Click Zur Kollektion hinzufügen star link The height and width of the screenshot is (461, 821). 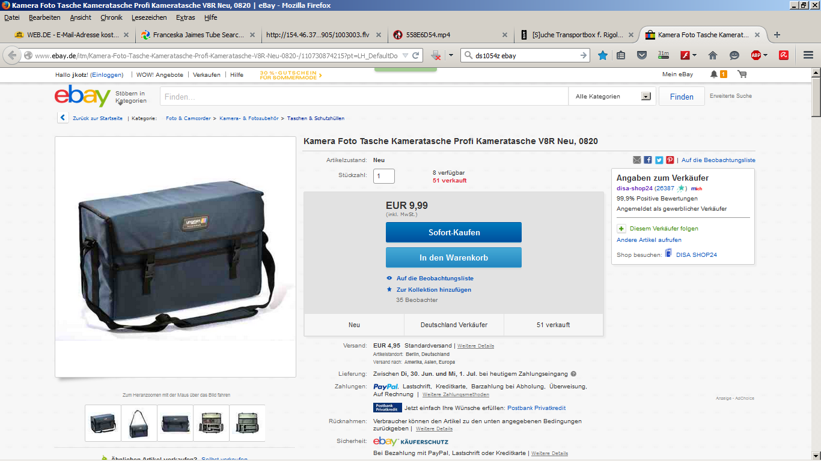click(x=433, y=290)
